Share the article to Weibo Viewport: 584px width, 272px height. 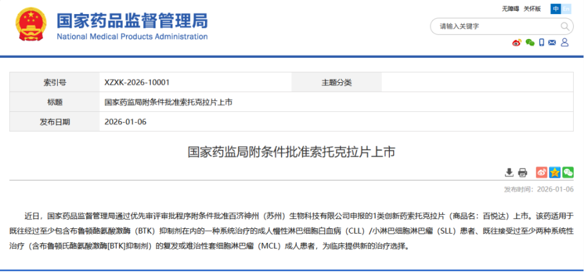click(x=542, y=172)
